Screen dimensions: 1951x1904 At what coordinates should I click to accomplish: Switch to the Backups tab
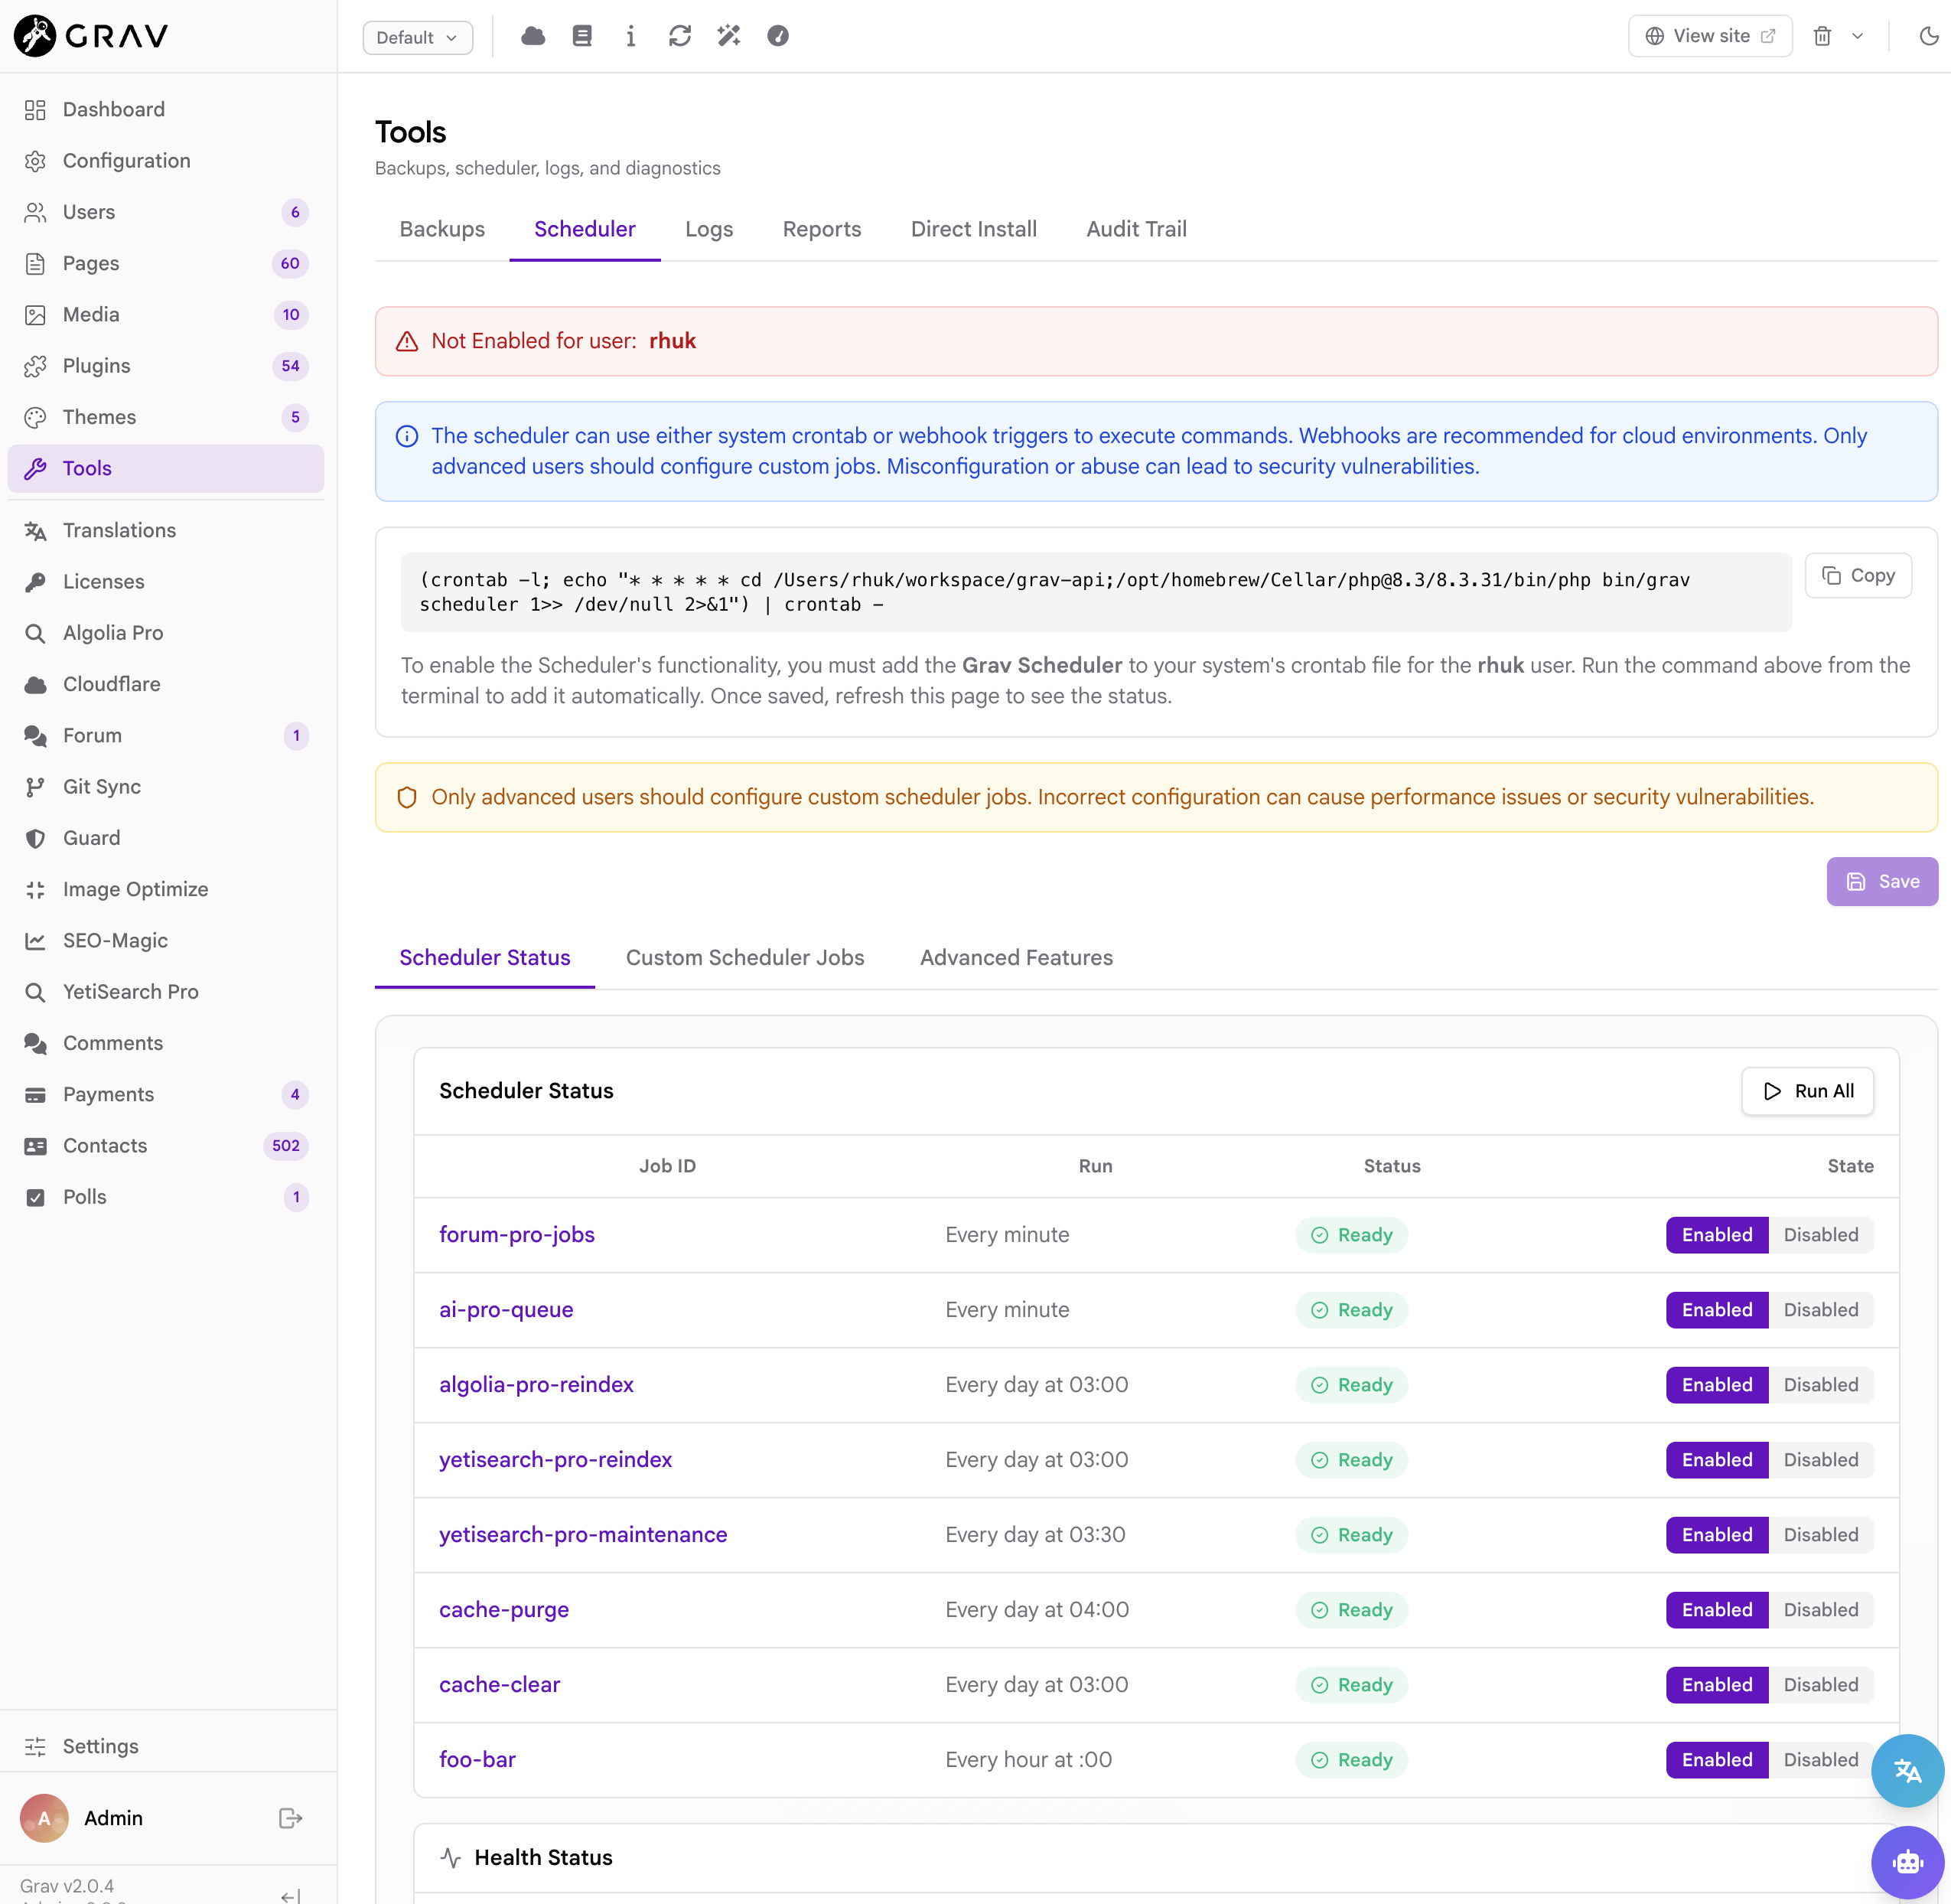(x=442, y=230)
